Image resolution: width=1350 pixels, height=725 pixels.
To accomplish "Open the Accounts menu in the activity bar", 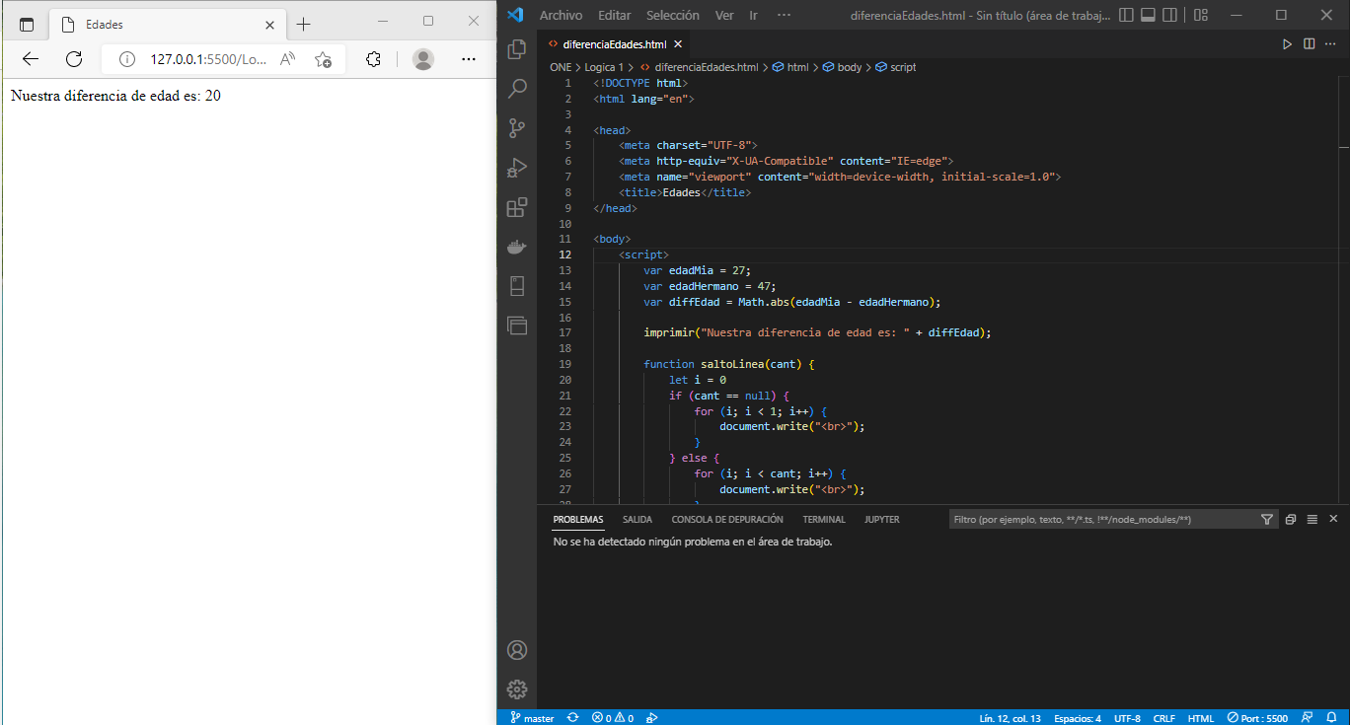I will pyautogui.click(x=517, y=650).
